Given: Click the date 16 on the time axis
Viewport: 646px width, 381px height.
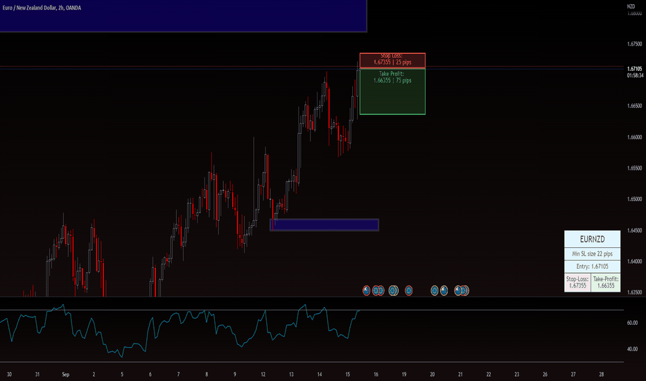Looking at the screenshot, I should tap(376, 374).
